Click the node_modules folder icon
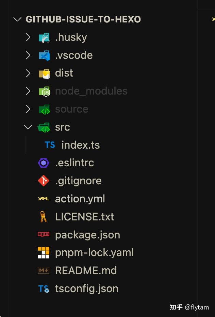Image resolution: width=215 pixels, height=317 pixels. pos(44,91)
